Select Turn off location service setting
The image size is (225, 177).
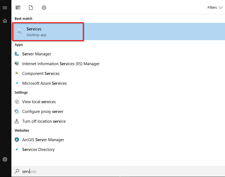(44, 121)
